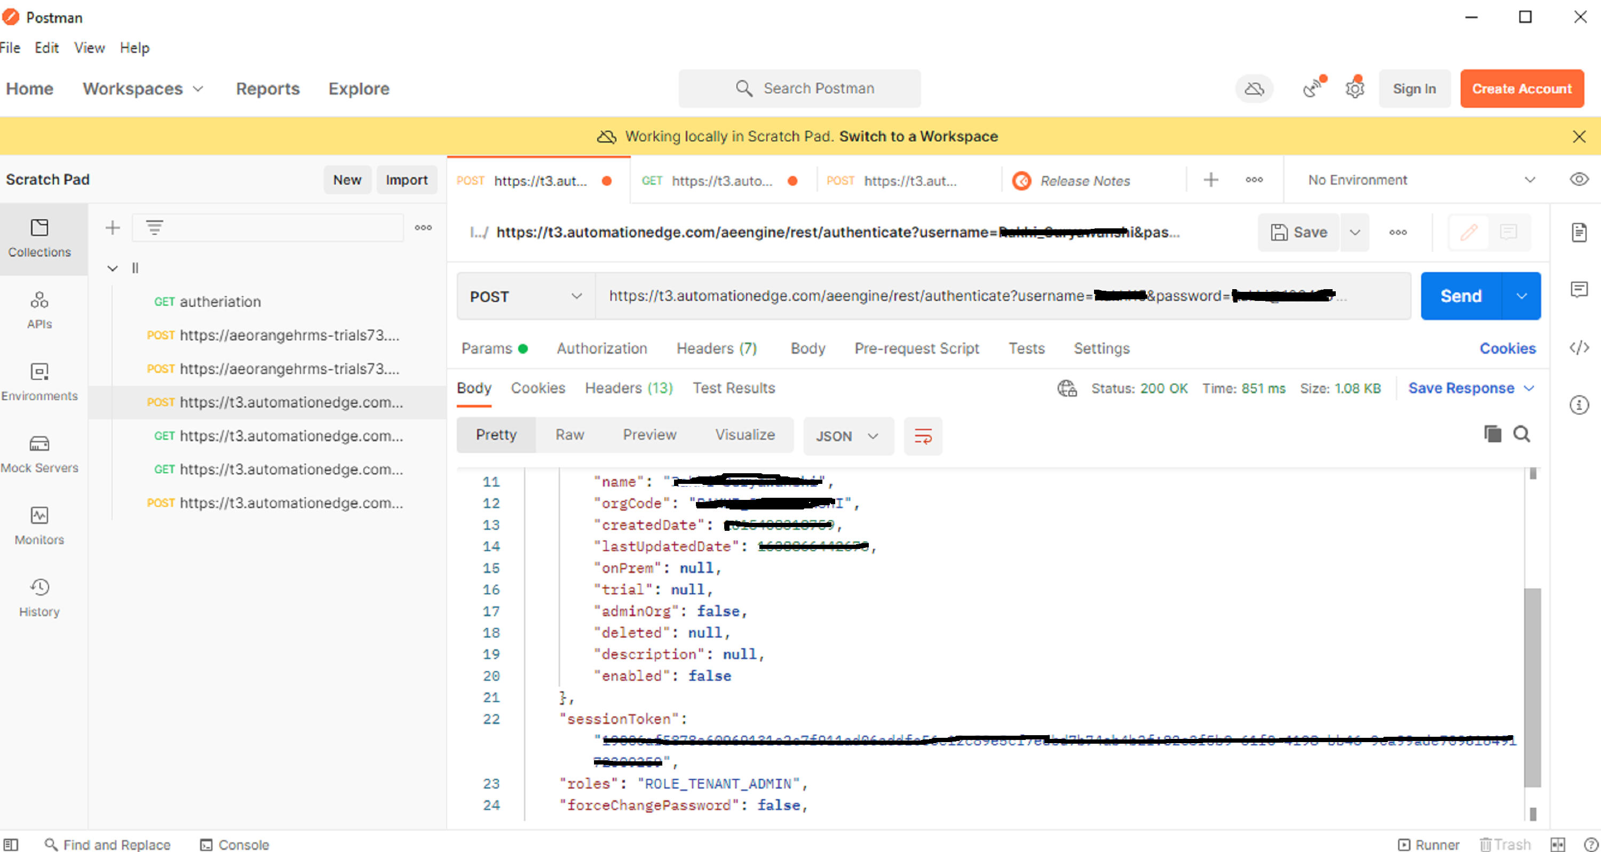Copy response body with copy icon
Screen dimensions: 1601x852
pos(1492,434)
